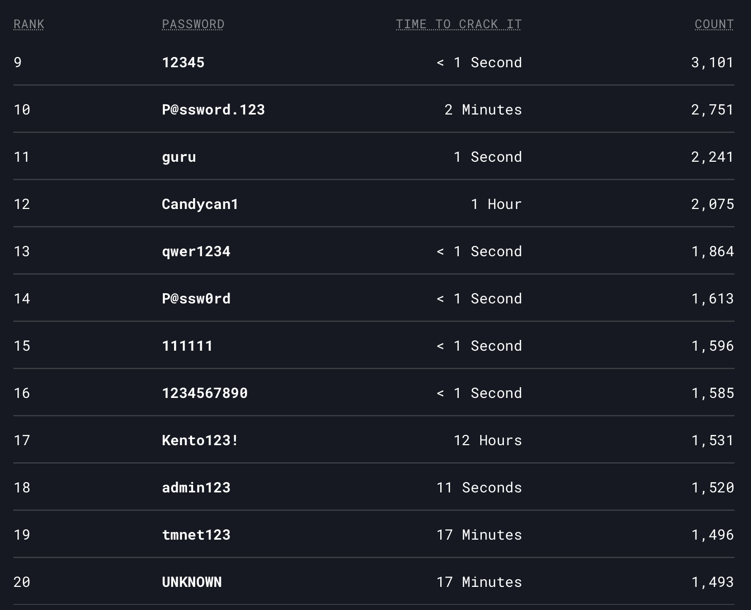Select the password 12345
The image size is (751, 610).
point(183,63)
